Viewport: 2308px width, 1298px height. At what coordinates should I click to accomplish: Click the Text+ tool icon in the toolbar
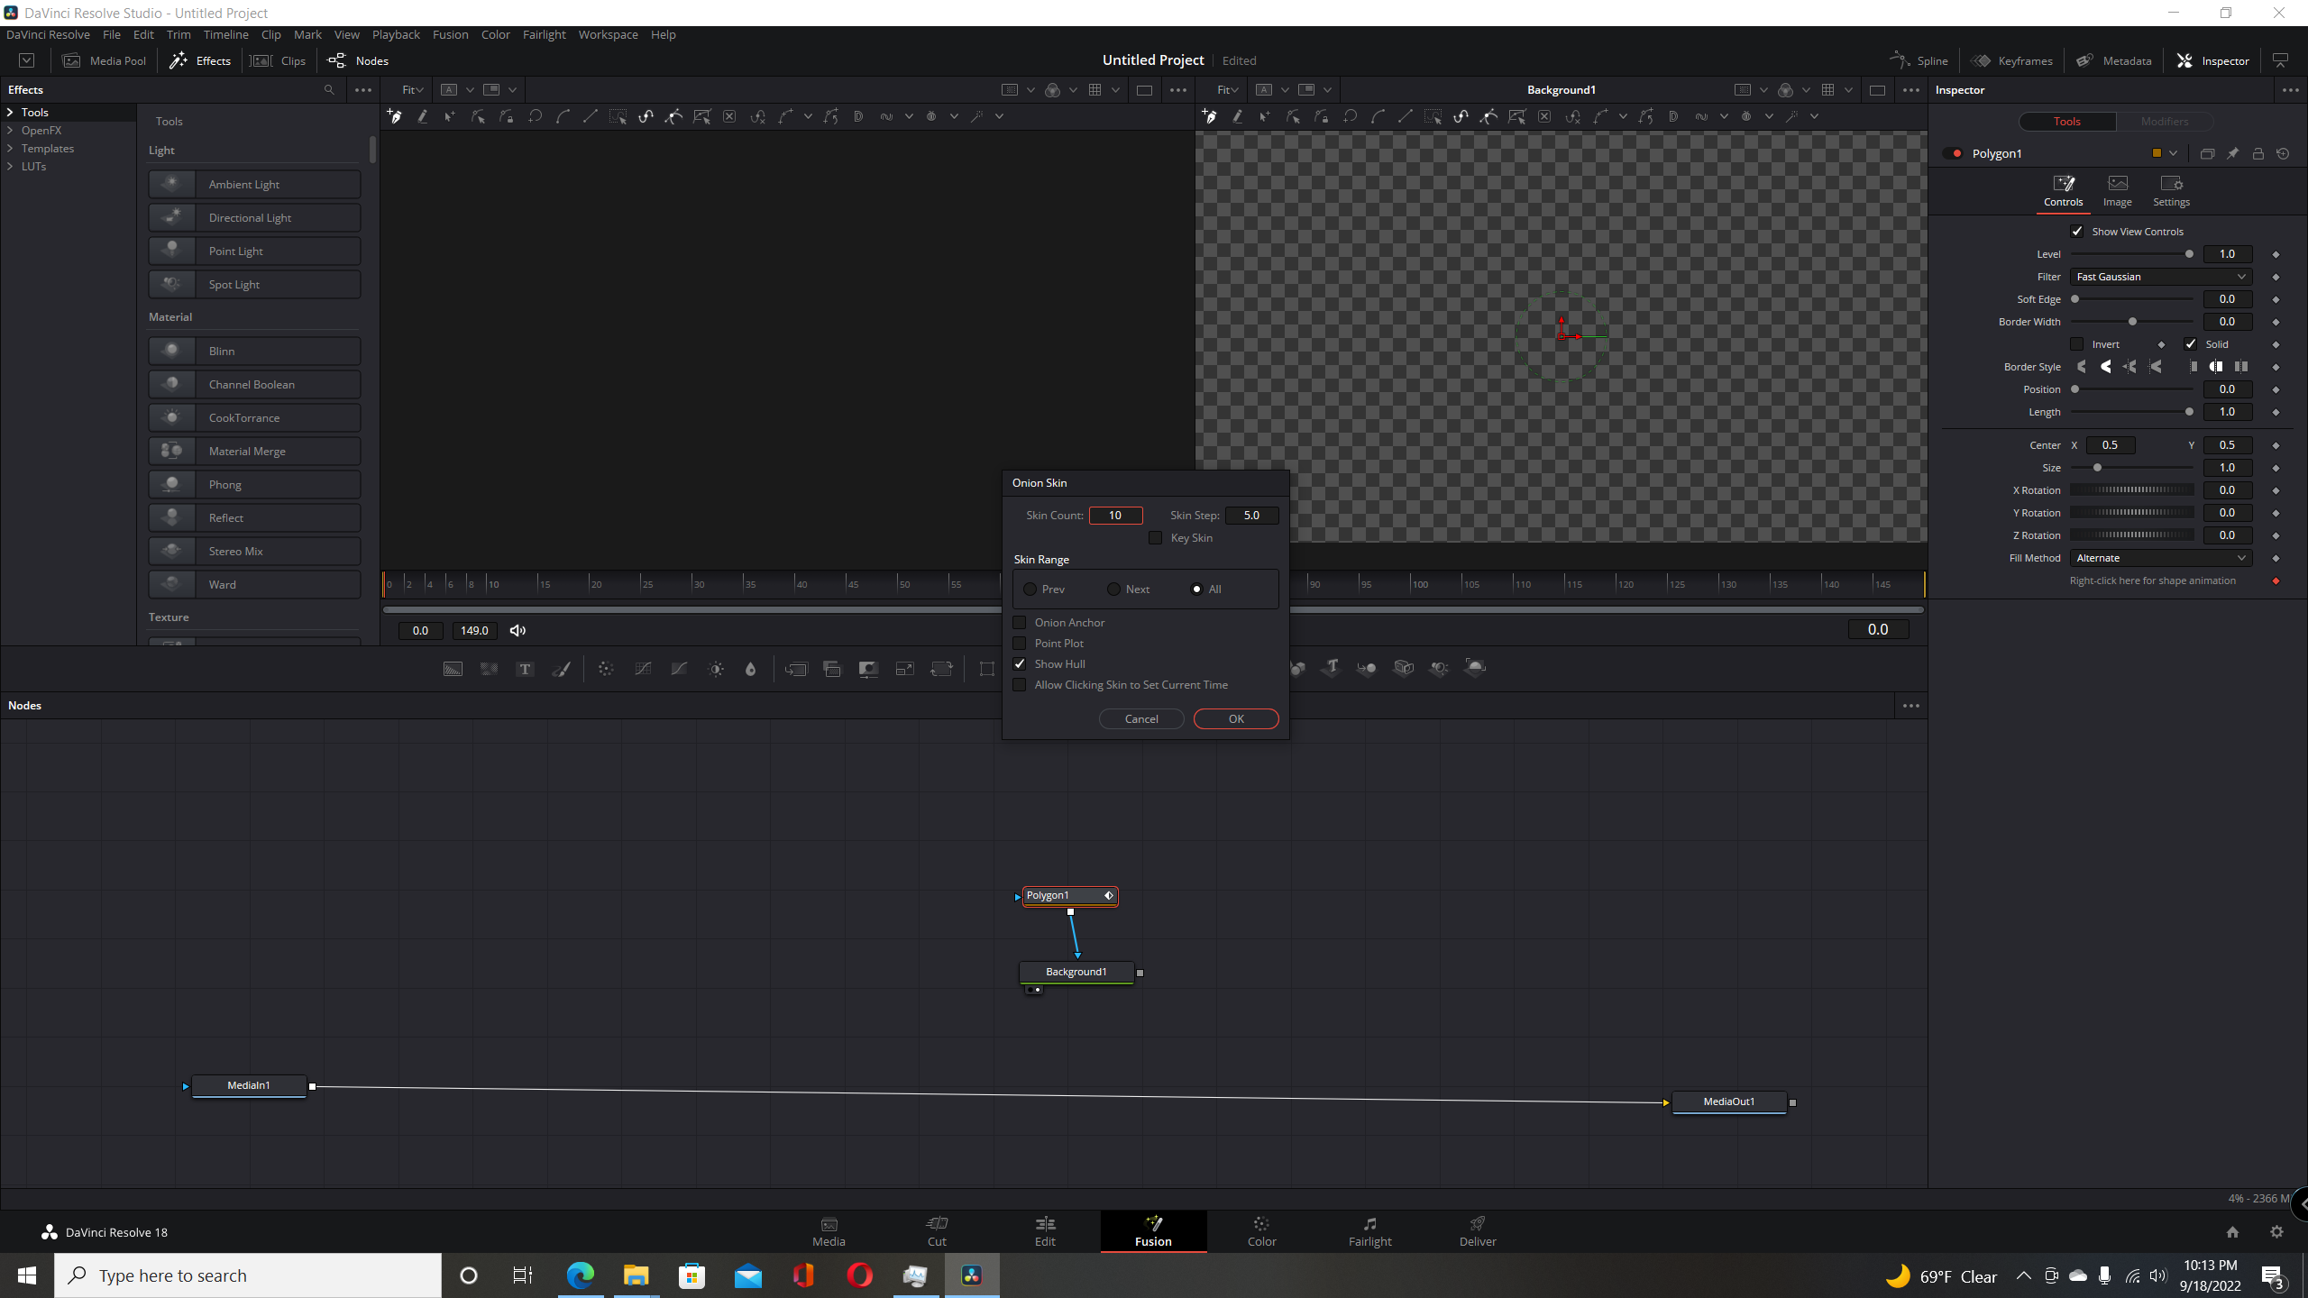525,669
